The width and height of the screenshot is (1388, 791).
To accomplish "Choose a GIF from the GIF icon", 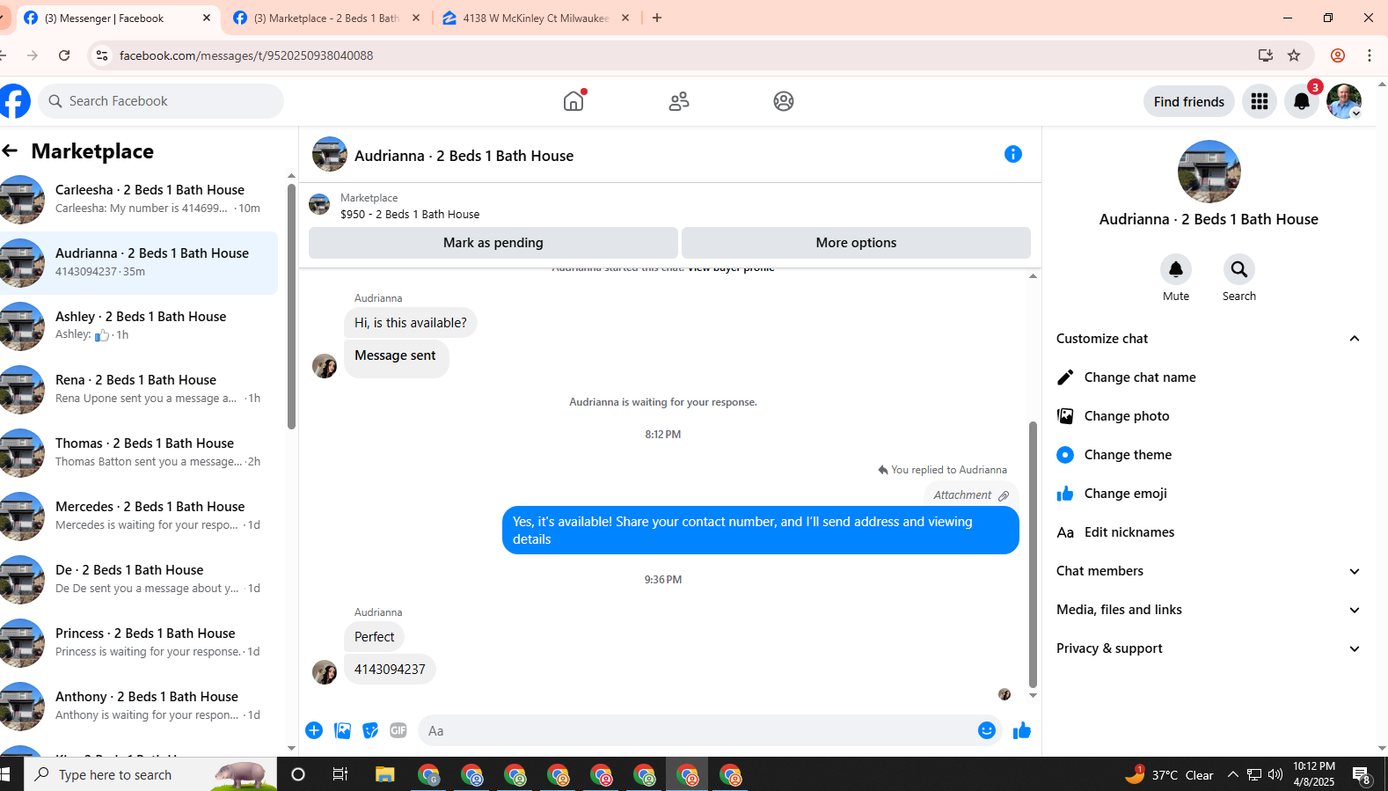I will 398,730.
